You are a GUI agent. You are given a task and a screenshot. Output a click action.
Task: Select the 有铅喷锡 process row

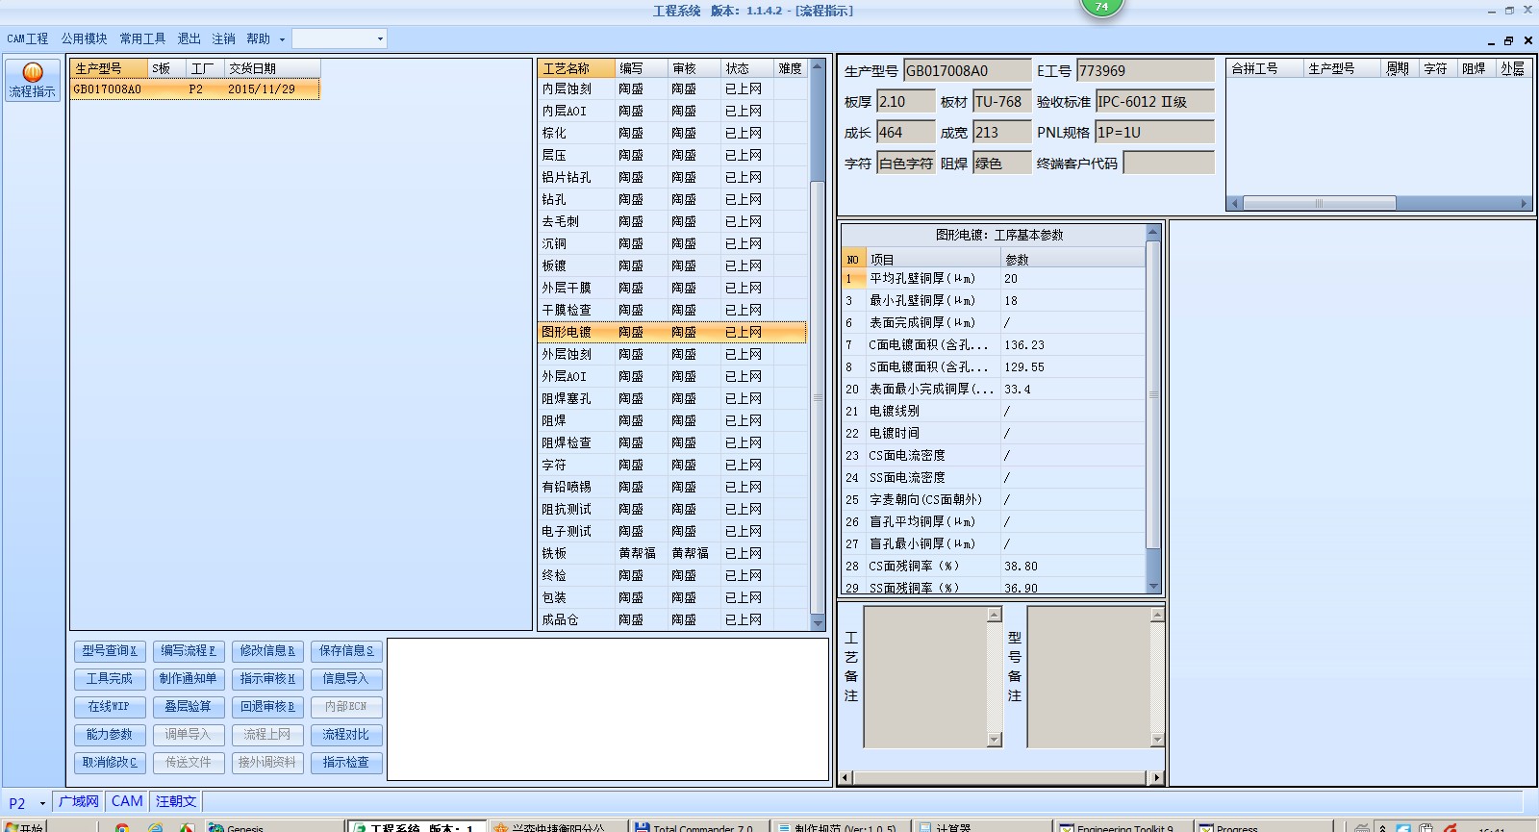672,488
